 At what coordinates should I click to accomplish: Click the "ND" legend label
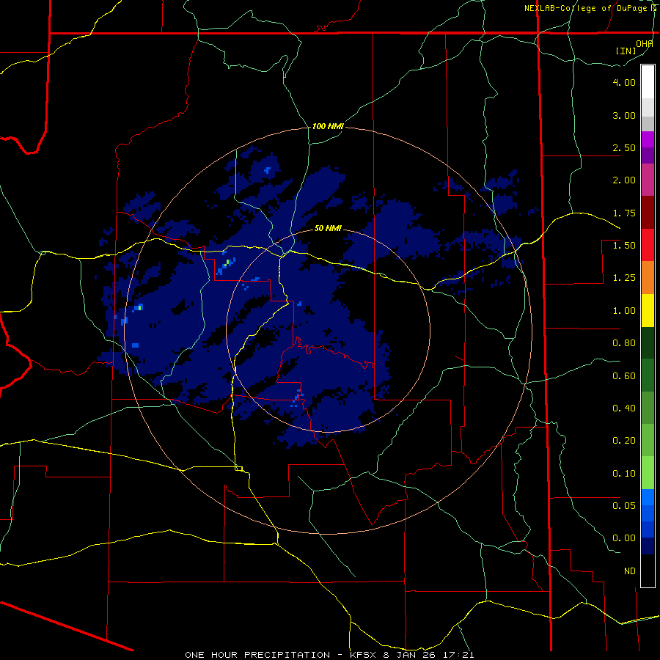click(630, 571)
